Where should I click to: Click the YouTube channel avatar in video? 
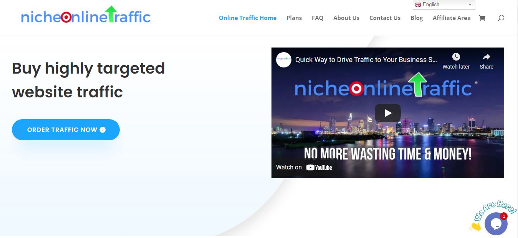click(x=284, y=60)
